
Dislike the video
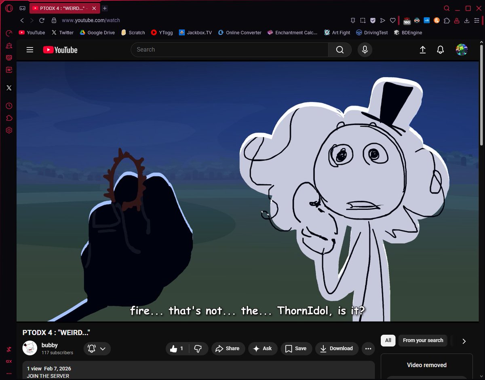point(198,348)
